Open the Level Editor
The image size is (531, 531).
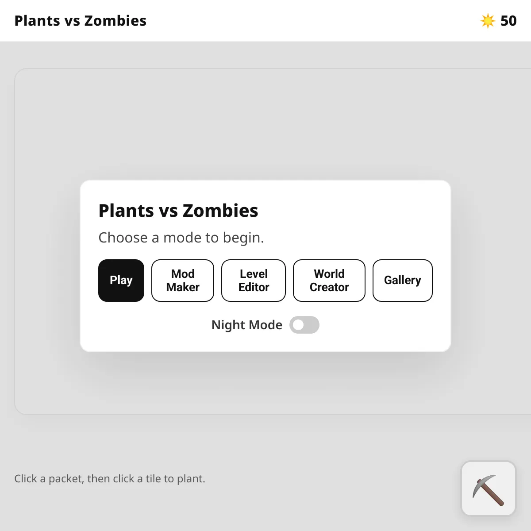tap(253, 281)
